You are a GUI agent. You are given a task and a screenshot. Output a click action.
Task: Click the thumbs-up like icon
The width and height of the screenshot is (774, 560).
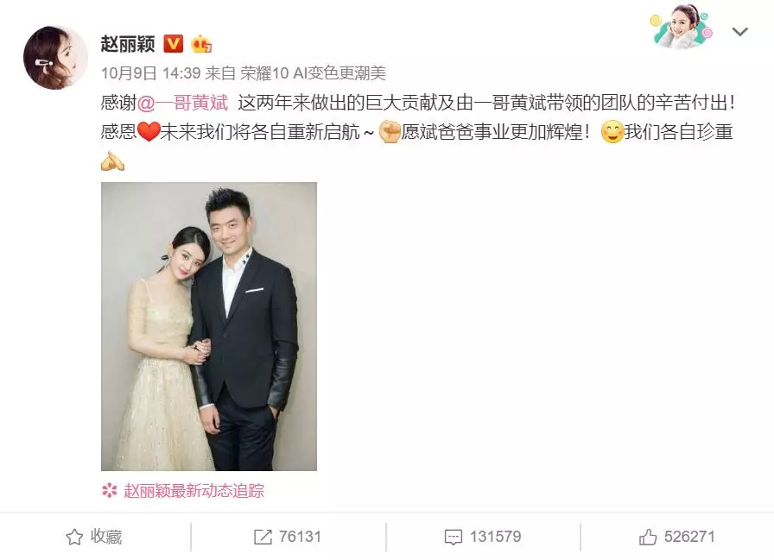point(648,537)
